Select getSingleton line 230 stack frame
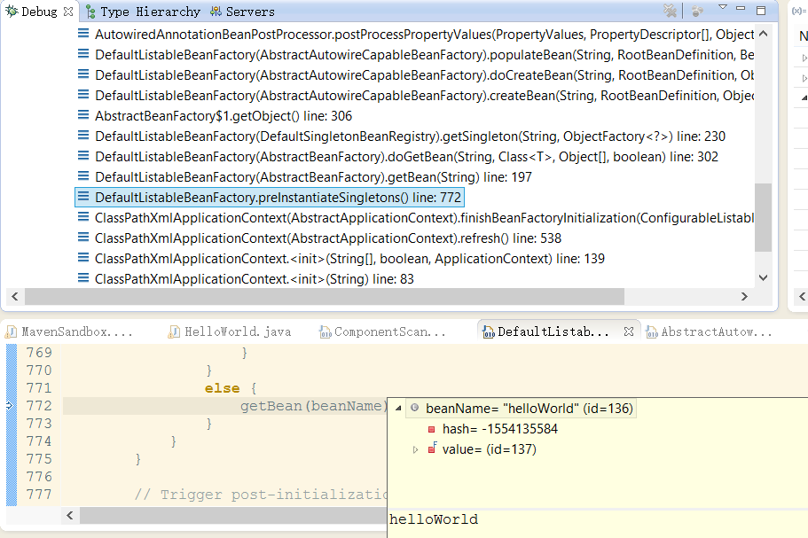The image size is (808, 538). coord(402,136)
